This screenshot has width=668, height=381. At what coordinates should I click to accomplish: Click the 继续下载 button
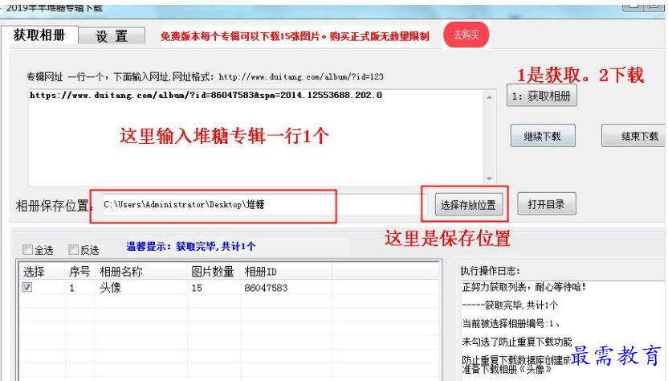543,136
